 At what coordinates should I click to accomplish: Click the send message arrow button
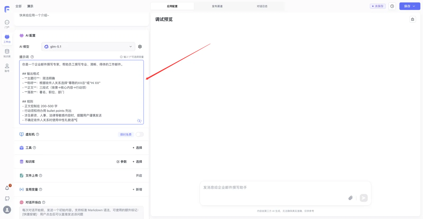tap(364, 198)
